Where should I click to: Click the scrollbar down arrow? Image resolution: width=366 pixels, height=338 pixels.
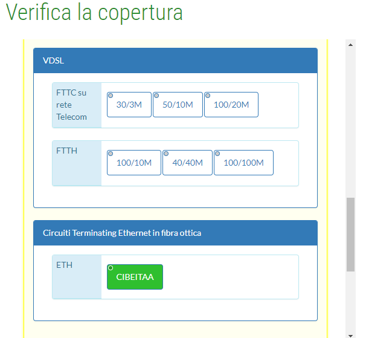(350, 336)
